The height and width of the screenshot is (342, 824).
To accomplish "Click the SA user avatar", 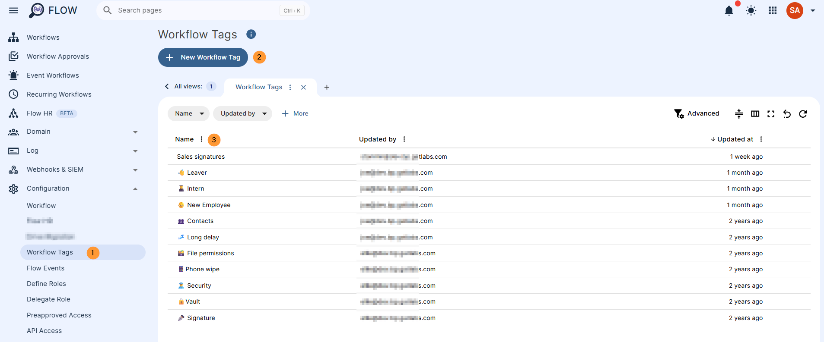I will [795, 10].
